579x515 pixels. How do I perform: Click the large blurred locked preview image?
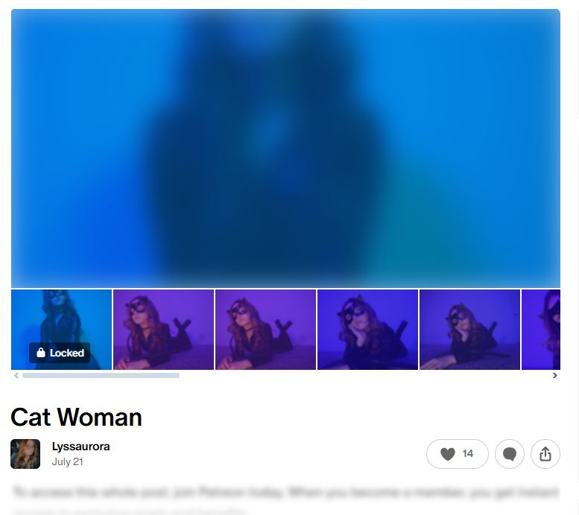[x=286, y=148]
